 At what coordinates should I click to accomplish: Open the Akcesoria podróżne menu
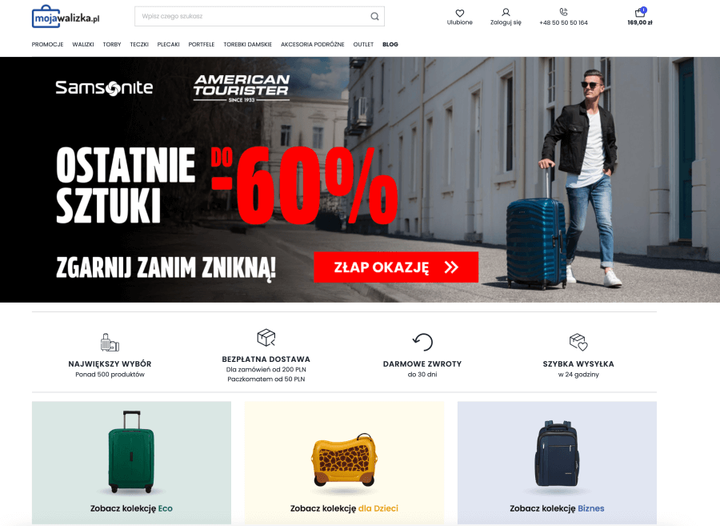tap(312, 45)
